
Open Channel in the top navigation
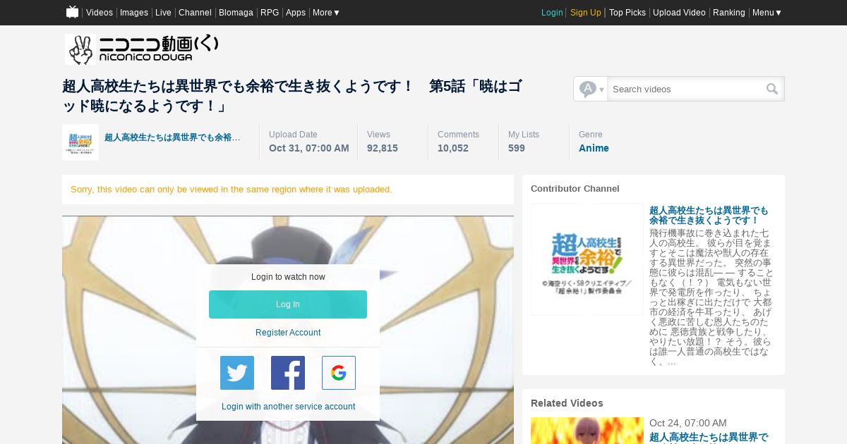pyautogui.click(x=195, y=13)
